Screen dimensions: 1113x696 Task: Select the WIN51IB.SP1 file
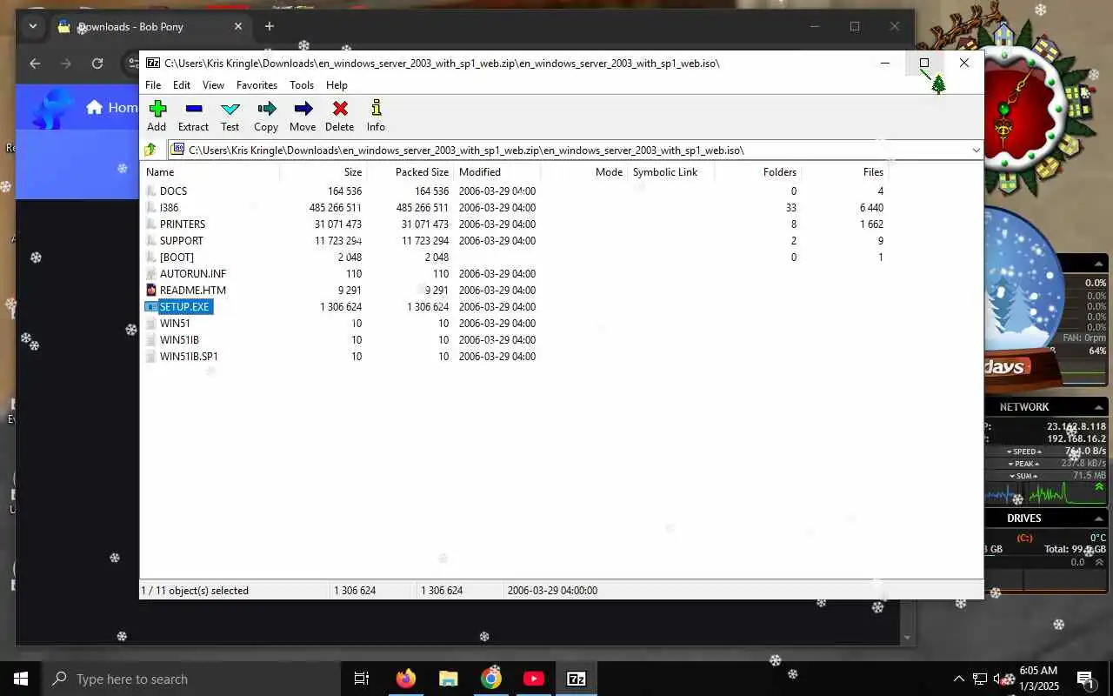189,357
